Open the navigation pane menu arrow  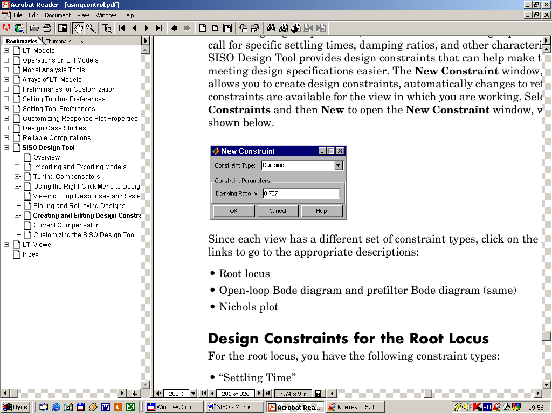click(146, 41)
